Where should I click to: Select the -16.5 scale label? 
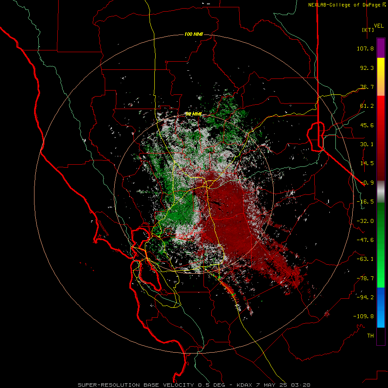[x=365, y=202]
